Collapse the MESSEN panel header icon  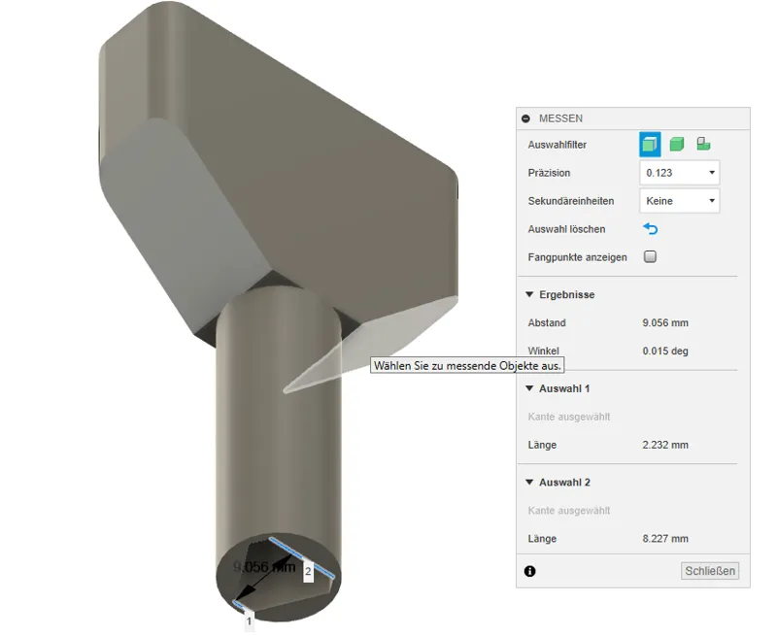click(525, 118)
